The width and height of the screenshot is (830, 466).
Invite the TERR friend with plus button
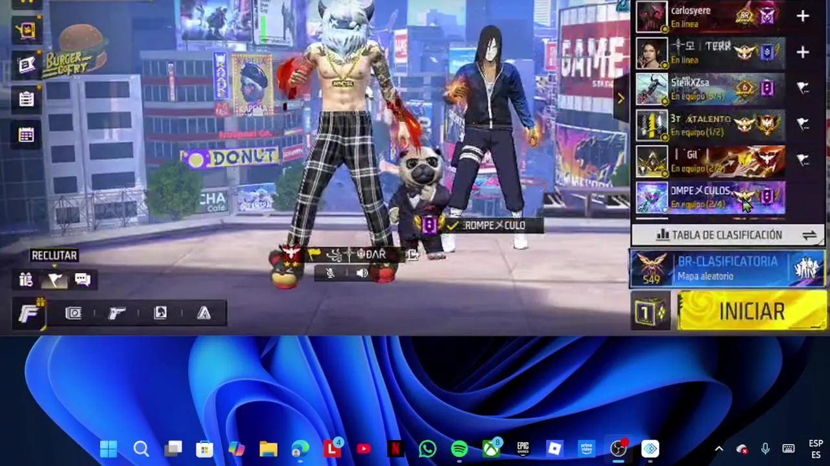[x=803, y=52]
